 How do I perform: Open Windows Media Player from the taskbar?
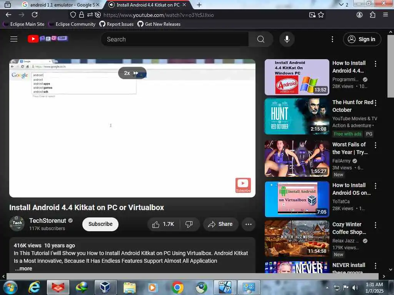153,287
